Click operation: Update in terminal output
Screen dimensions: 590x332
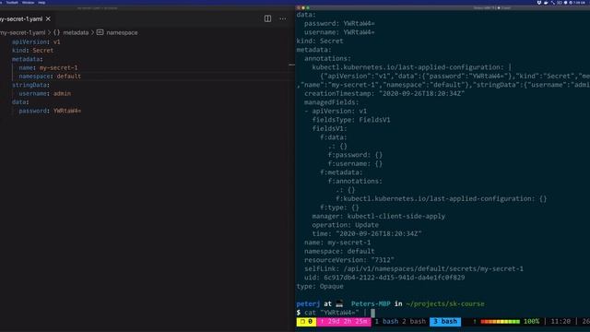point(345,225)
